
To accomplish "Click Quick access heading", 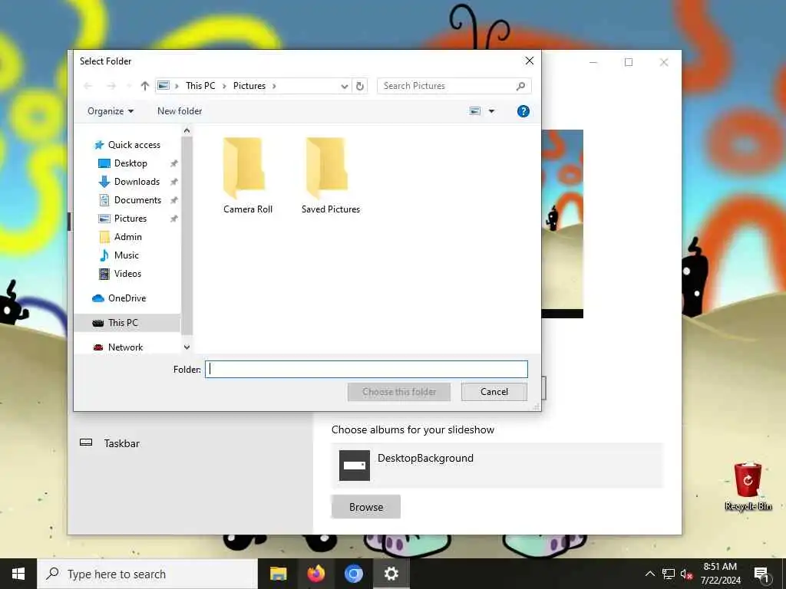I will [x=134, y=145].
